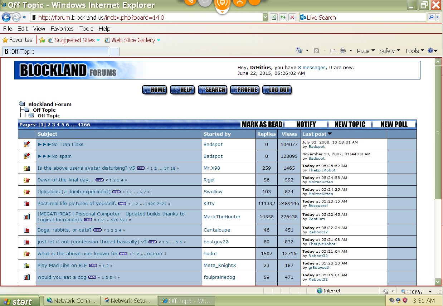This screenshot has height=306, width=443.
Task: Click the vertical scrollbar up arrow
Action: 438,62
